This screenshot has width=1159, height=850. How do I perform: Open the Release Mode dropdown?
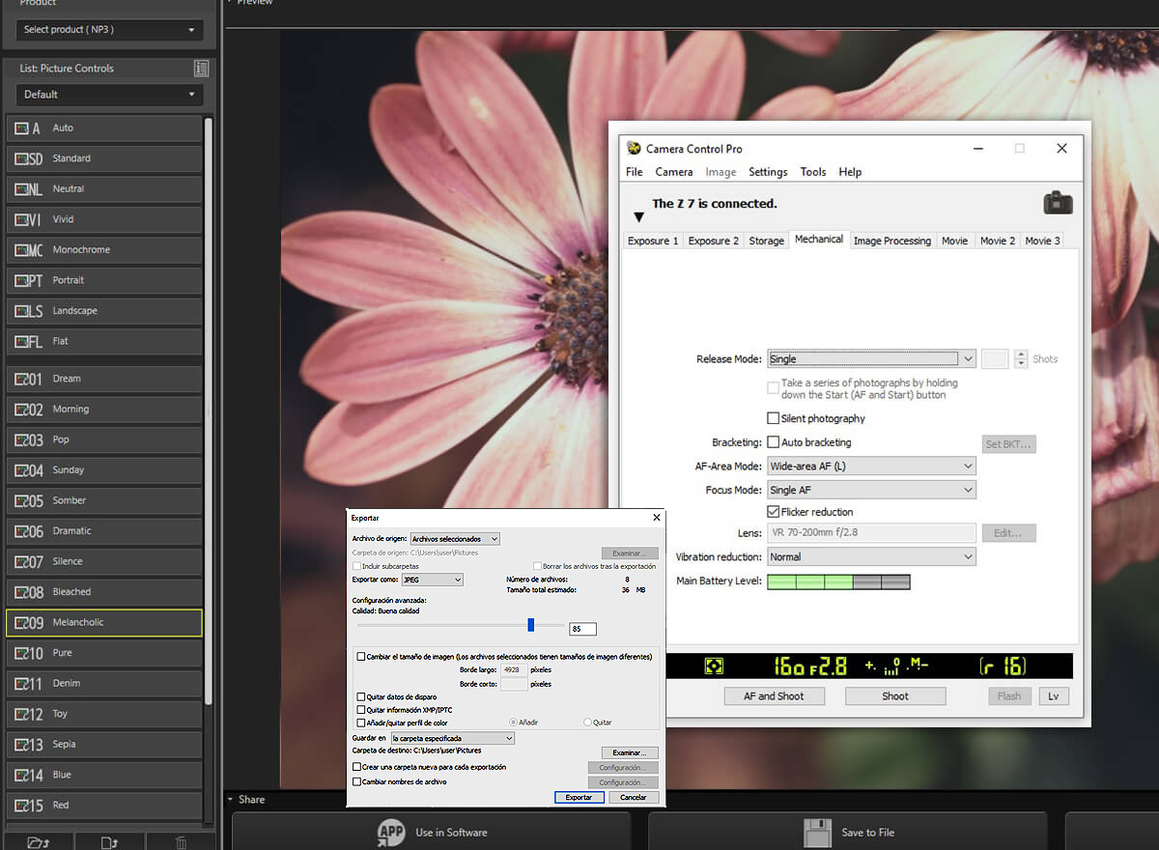tap(871, 359)
